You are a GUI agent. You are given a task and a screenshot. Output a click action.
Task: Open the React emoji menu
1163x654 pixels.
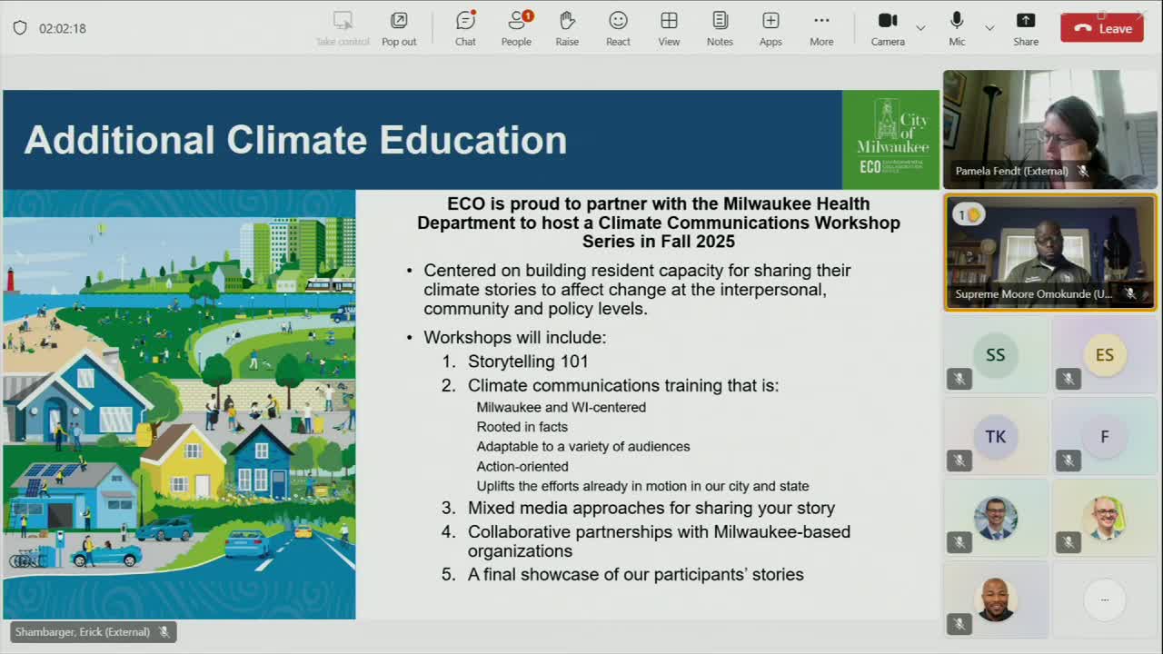(618, 28)
